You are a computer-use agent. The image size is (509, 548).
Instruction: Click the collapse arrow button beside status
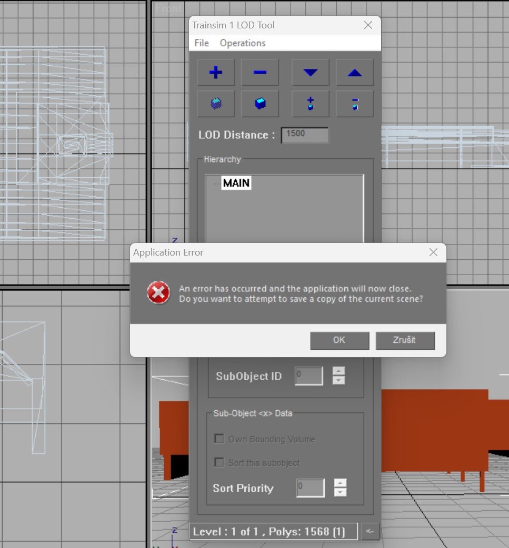[x=370, y=531]
